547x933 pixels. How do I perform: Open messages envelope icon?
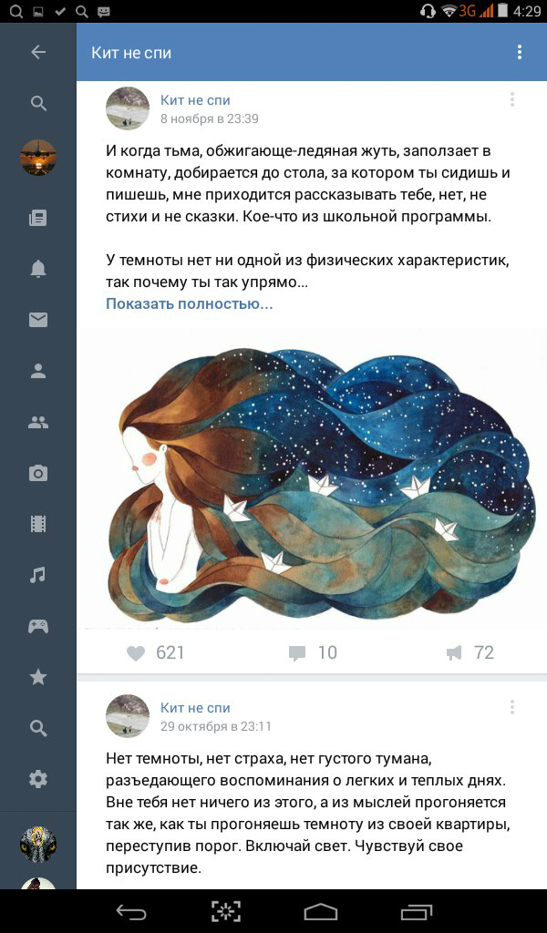point(38,320)
